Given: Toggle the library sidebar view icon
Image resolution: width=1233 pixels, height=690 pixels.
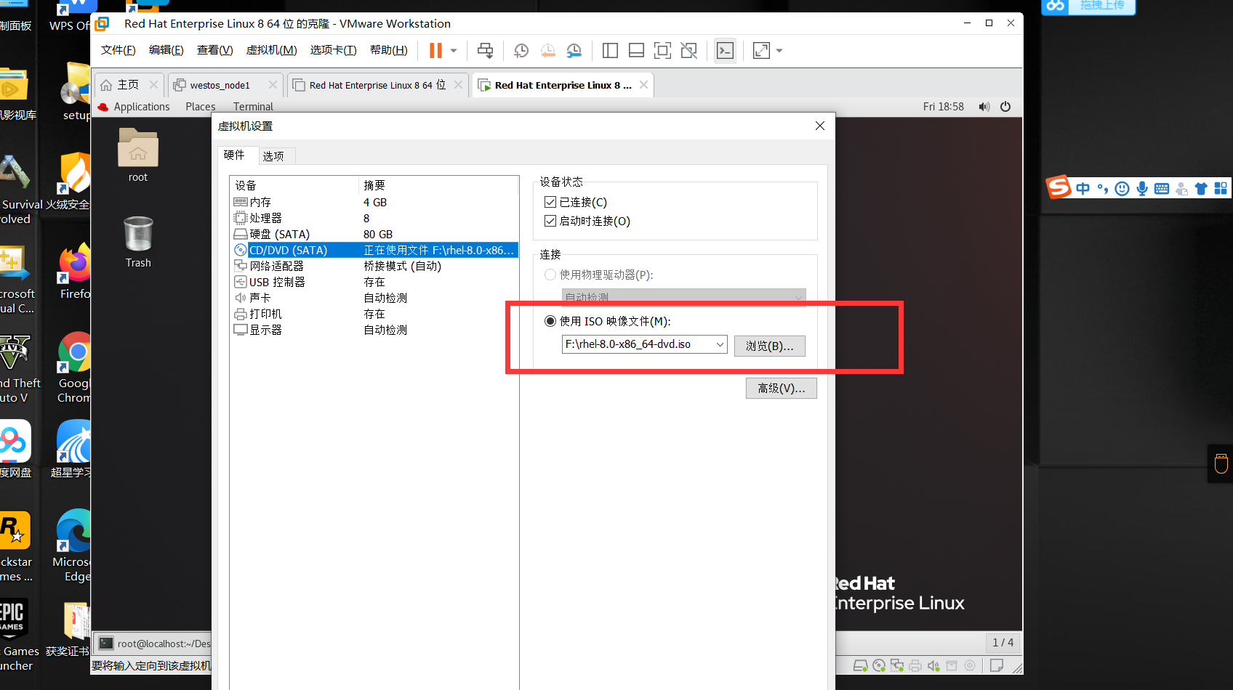Looking at the screenshot, I should point(610,50).
